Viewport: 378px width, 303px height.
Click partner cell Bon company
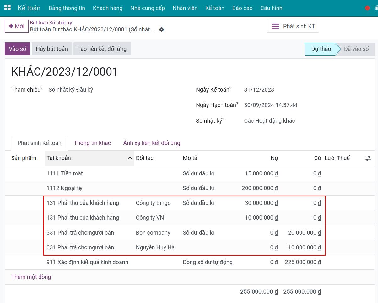coord(153,233)
